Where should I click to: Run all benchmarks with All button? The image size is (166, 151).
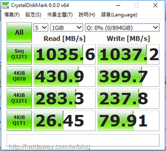pyautogui.click(x=19, y=32)
